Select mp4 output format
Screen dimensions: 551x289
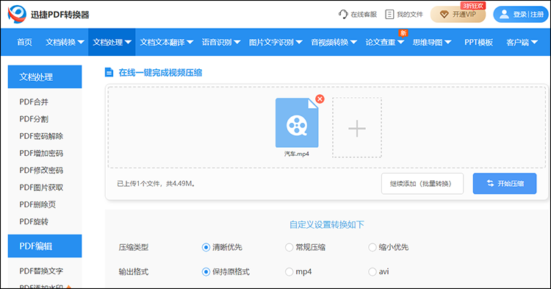[x=289, y=272]
